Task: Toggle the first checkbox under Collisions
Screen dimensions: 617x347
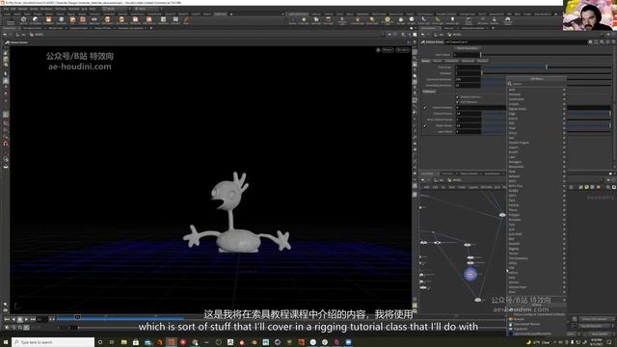Action: click(x=458, y=96)
